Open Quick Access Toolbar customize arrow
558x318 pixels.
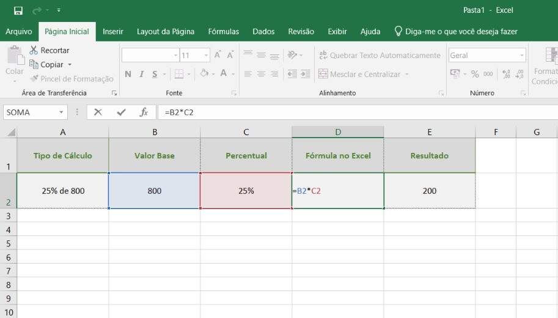tap(59, 10)
